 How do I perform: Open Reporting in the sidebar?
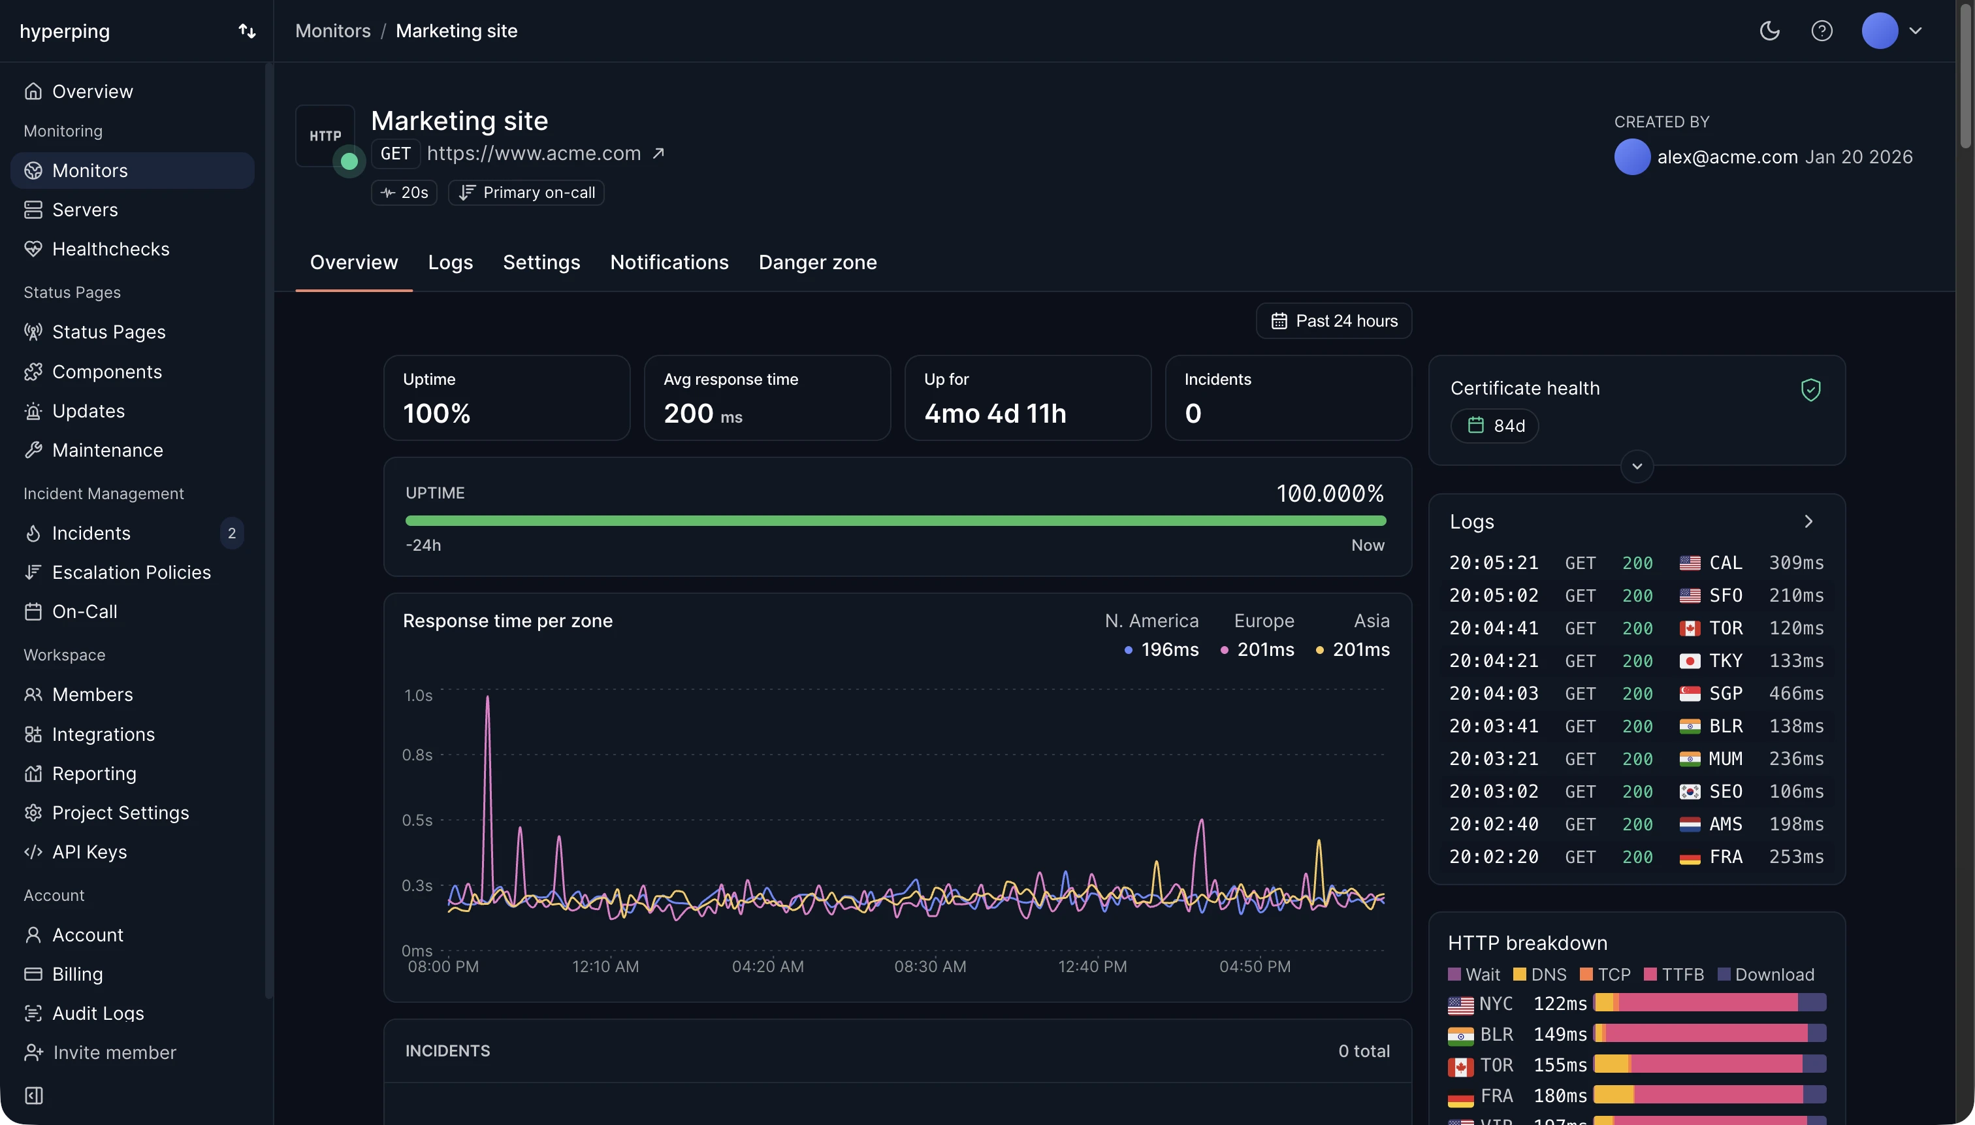point(132,774)
